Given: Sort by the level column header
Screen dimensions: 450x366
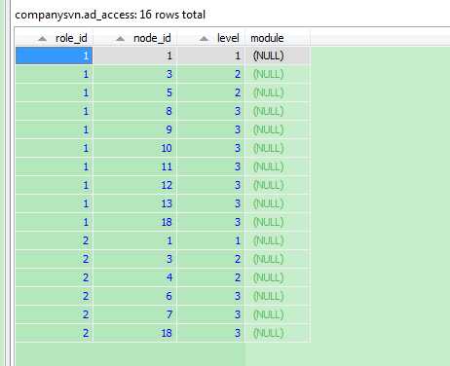Looking at the screenshot, I should [x=210, y=38].
